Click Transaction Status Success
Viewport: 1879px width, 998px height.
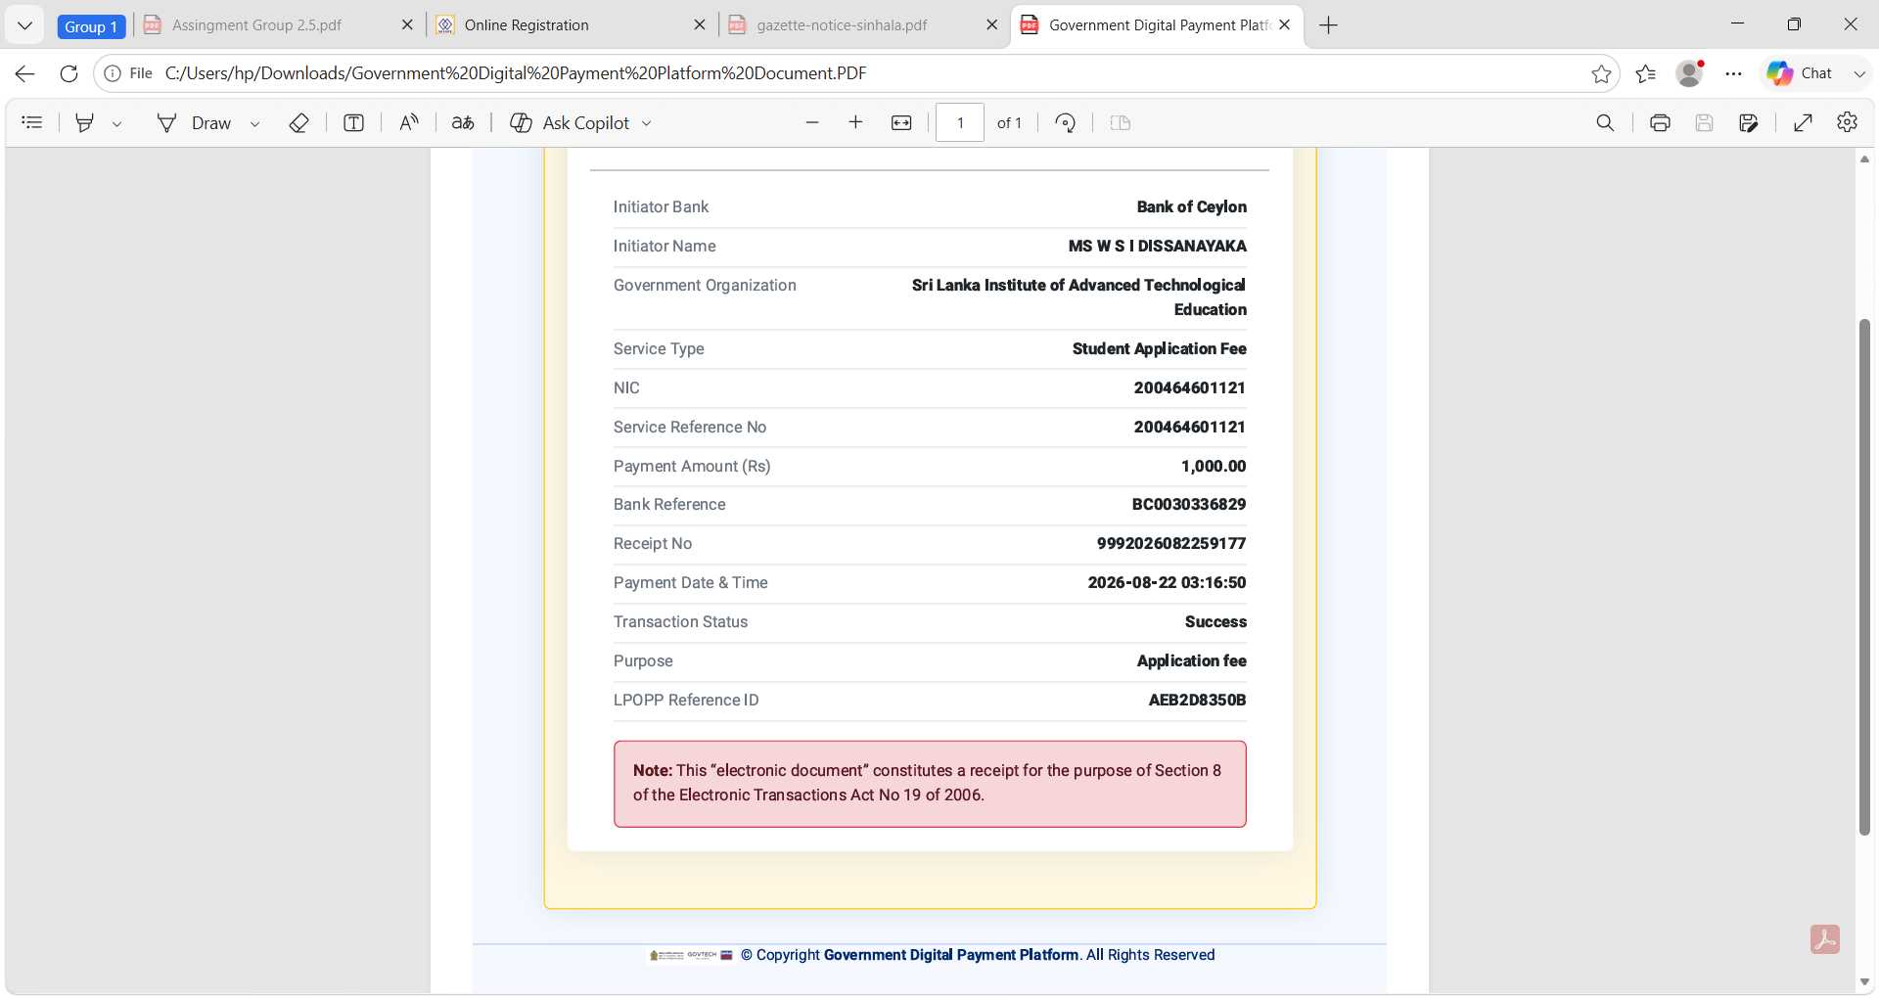[1215, 622]
